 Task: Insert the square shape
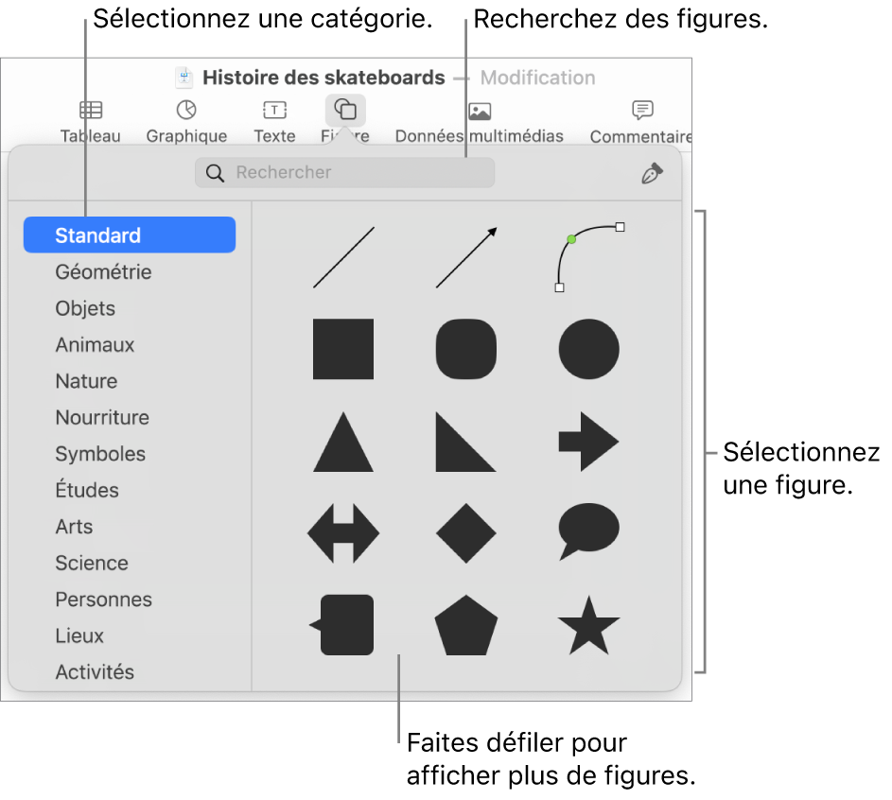(x=343, y=349)
